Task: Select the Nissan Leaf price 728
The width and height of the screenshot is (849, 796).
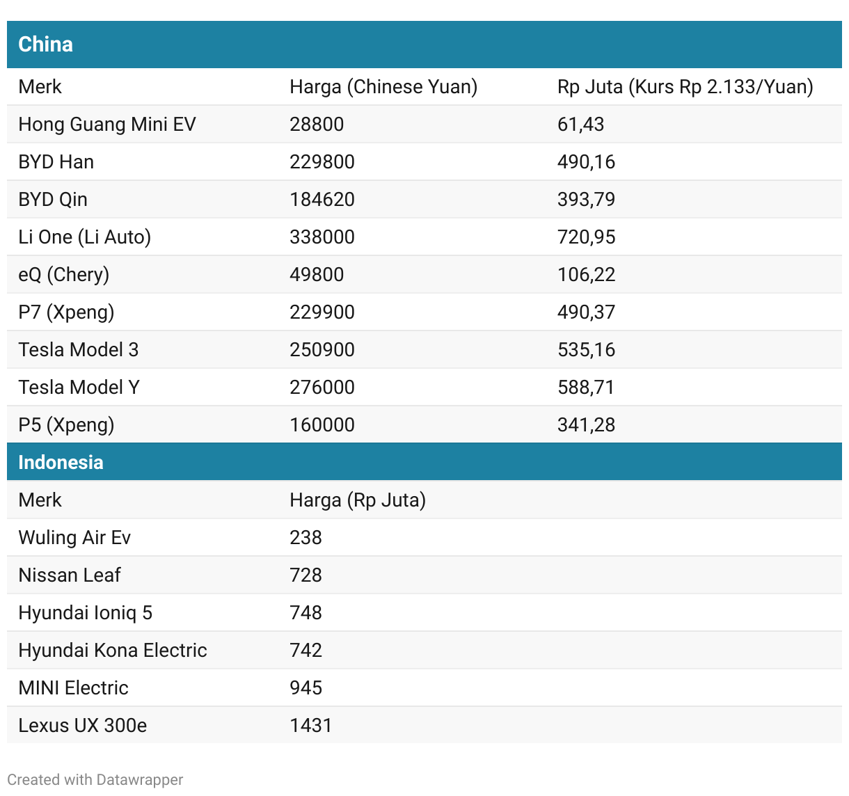Action: 306,575
